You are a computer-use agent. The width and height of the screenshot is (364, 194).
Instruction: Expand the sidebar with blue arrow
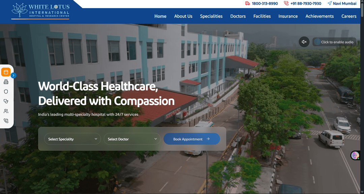[13, 75]
